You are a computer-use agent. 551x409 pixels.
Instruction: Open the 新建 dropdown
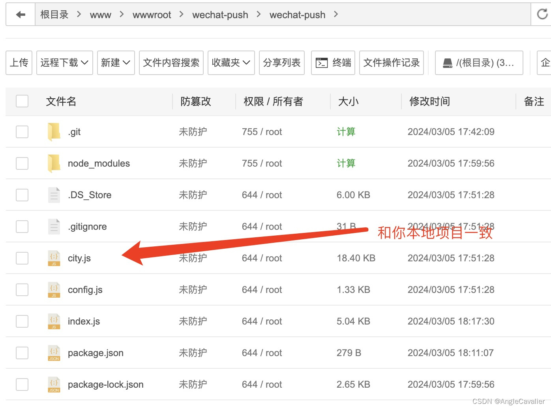[x=116, y=63]
